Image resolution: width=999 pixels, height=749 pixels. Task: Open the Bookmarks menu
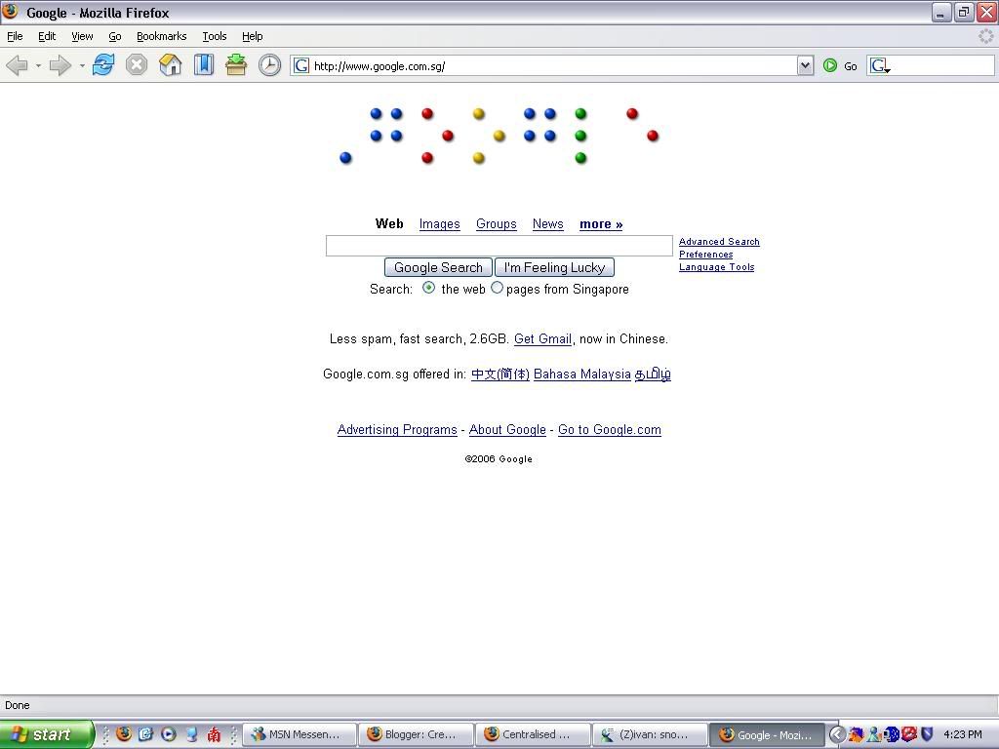[161, 36]
